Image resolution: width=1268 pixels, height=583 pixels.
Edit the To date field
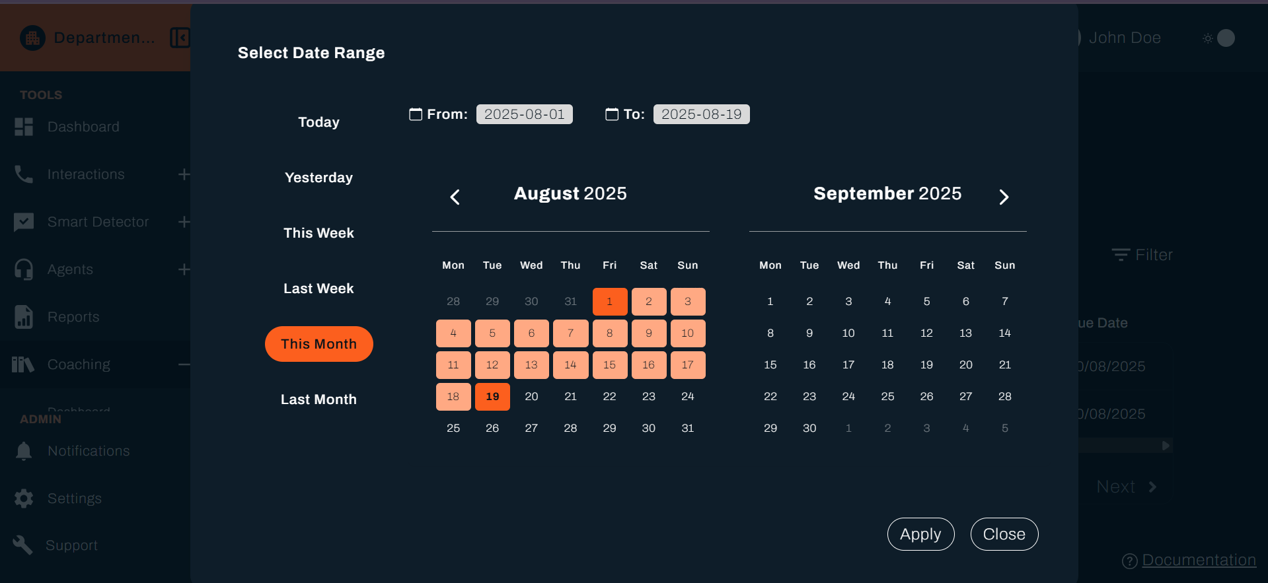(702, 114)
